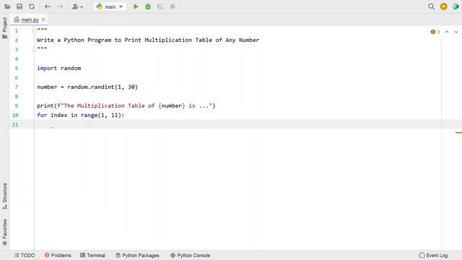Image resolution: width=462 pixels, height=260 pixels.
Task: Run the program with green play button
Action: (x=136, y=6)
